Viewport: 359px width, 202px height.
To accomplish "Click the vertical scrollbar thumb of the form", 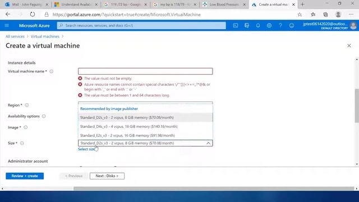I will click(x=357, y=105).
